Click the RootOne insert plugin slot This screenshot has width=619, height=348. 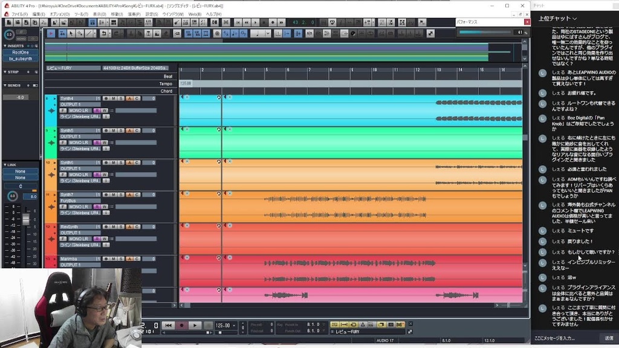[x=21, y=53]
